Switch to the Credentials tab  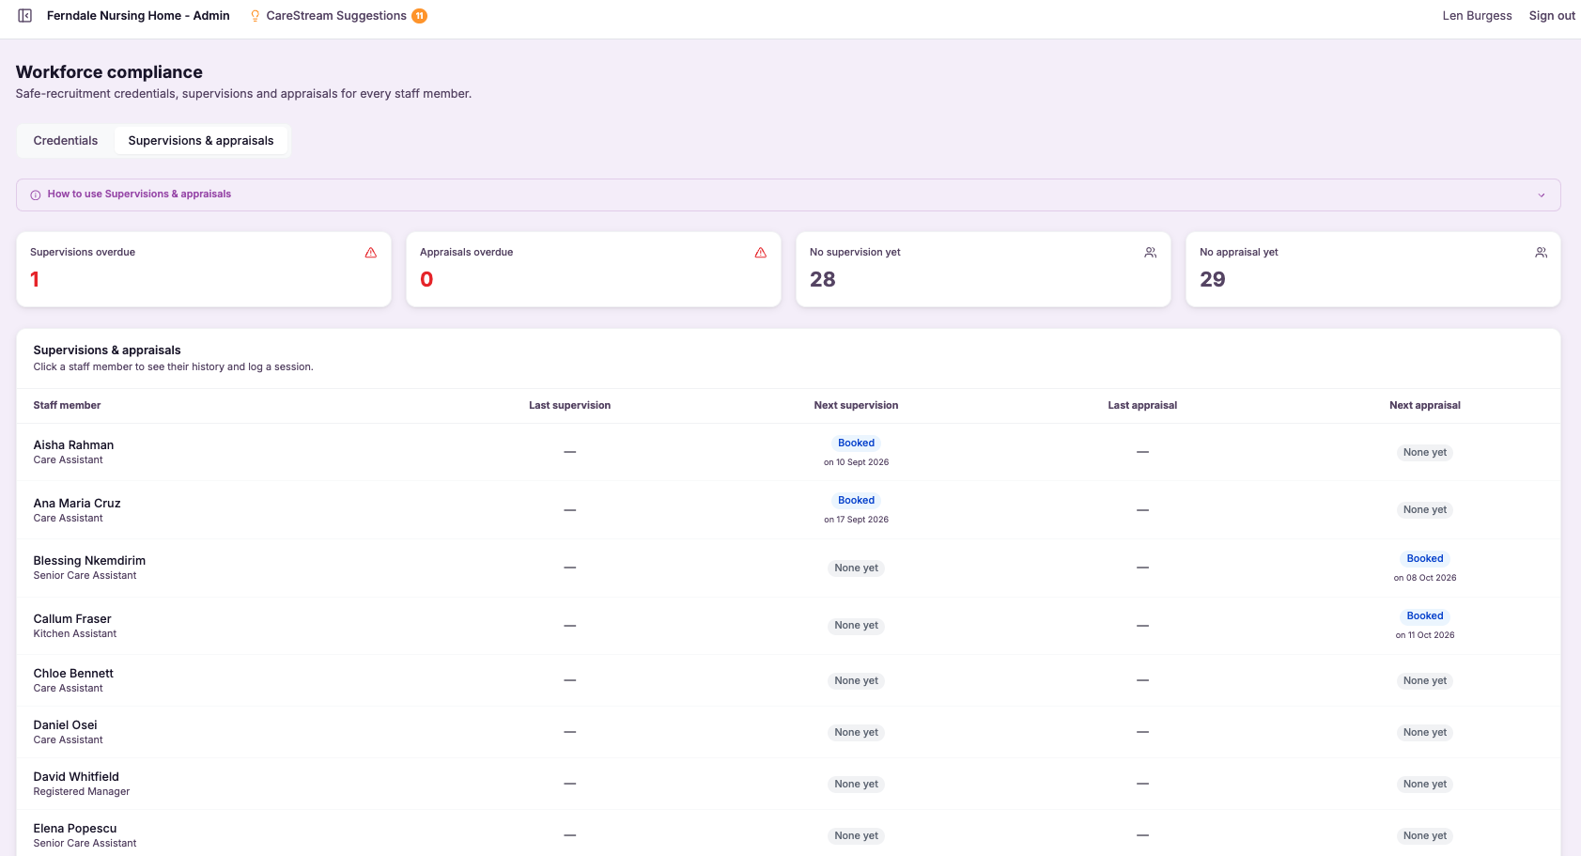pos(66,141)
